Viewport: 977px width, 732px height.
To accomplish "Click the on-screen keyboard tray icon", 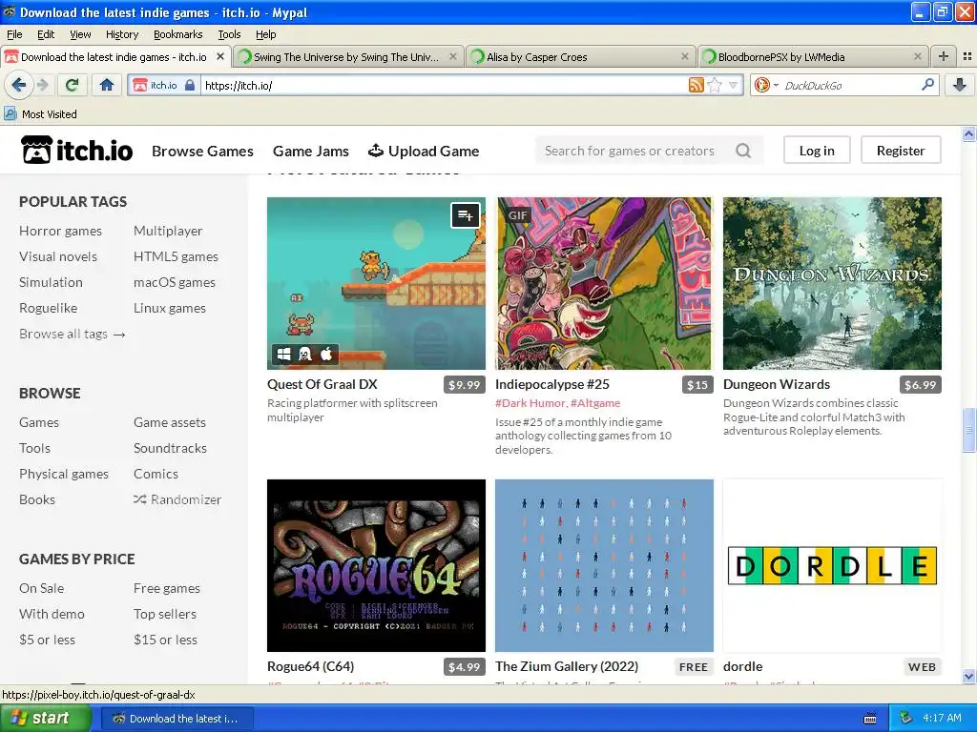I will (x=870, y=719).
